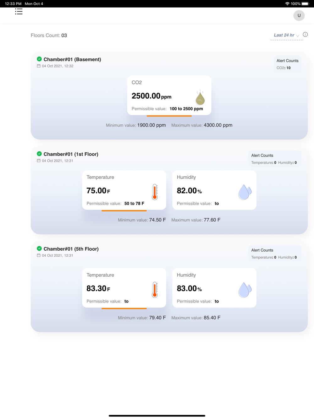Tap the water drops icon on 1st Floor Humidity
The image size is (314, 419).
tap(245, 192)
